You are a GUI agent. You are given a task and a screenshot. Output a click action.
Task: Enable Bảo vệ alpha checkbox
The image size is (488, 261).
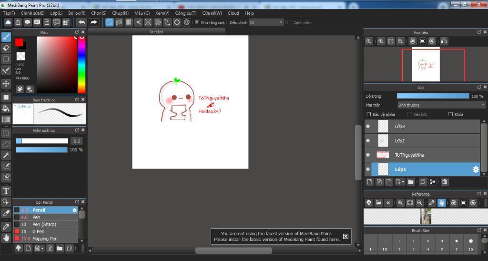369,114
